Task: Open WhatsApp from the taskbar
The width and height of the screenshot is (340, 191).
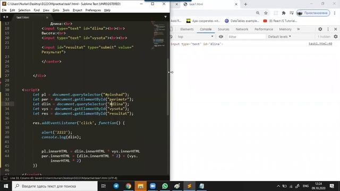Action: coord(165,186)
